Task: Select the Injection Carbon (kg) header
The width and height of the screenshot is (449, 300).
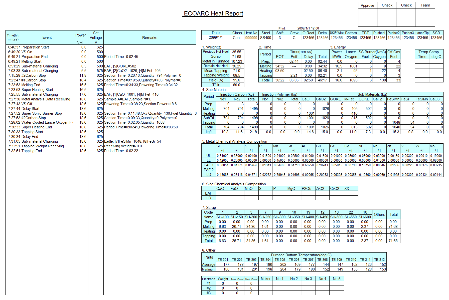Action: point(237,94)
